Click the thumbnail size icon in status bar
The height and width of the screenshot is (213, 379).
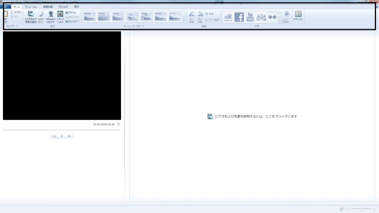pyautogui.click(x=342, y=209)
